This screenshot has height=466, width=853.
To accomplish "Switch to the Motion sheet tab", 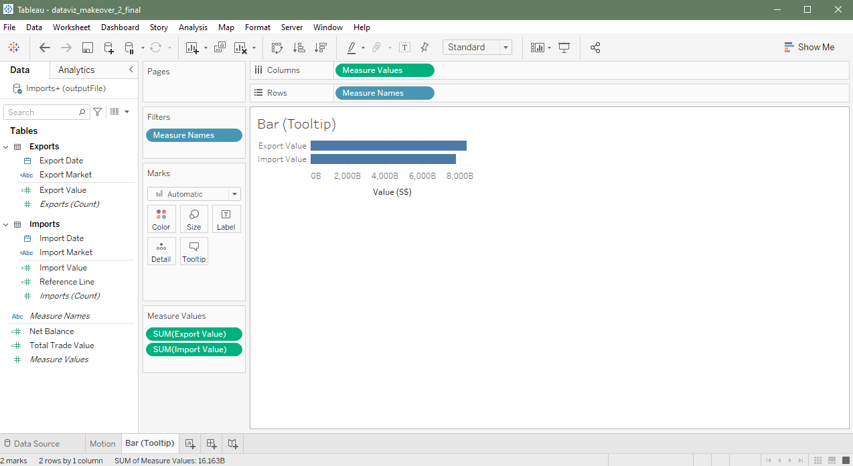I will (x=102, y=443).
